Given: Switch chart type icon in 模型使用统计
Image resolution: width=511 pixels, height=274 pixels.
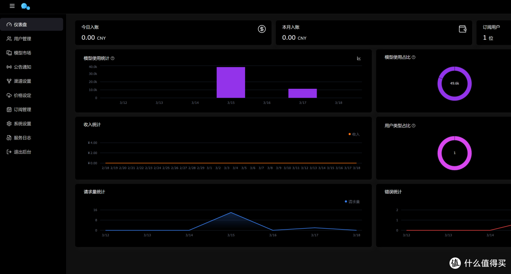Looking at the screenshot, I should pos(359,58).
